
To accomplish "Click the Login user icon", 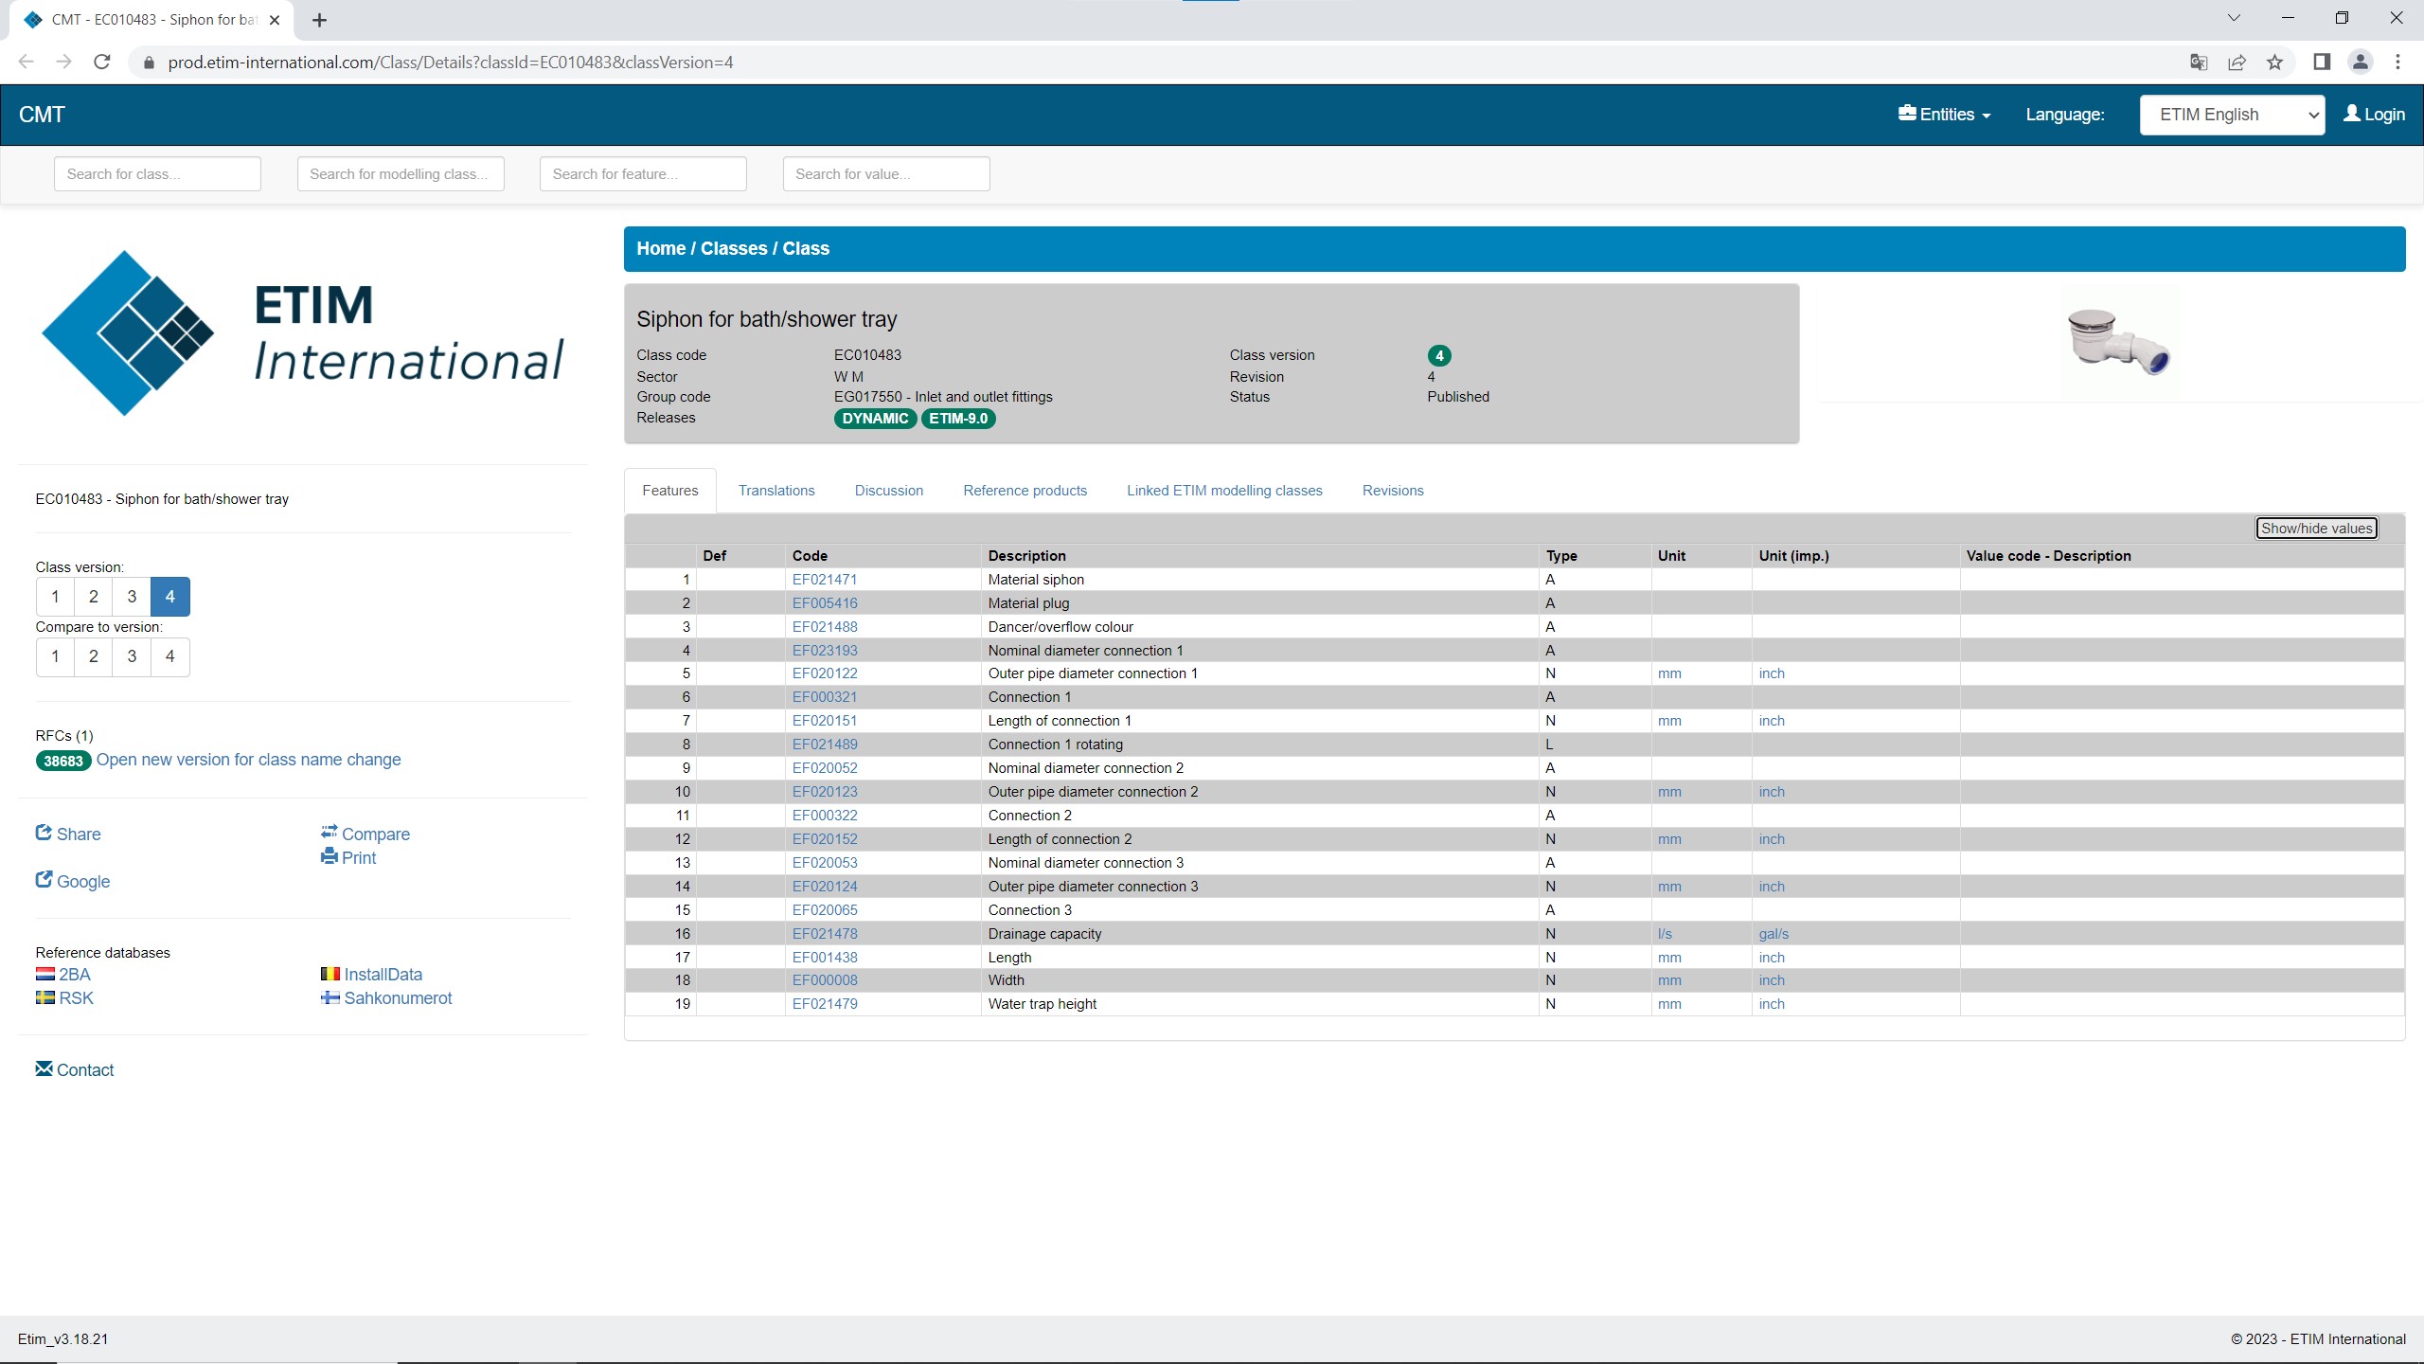I will 2351,114.
